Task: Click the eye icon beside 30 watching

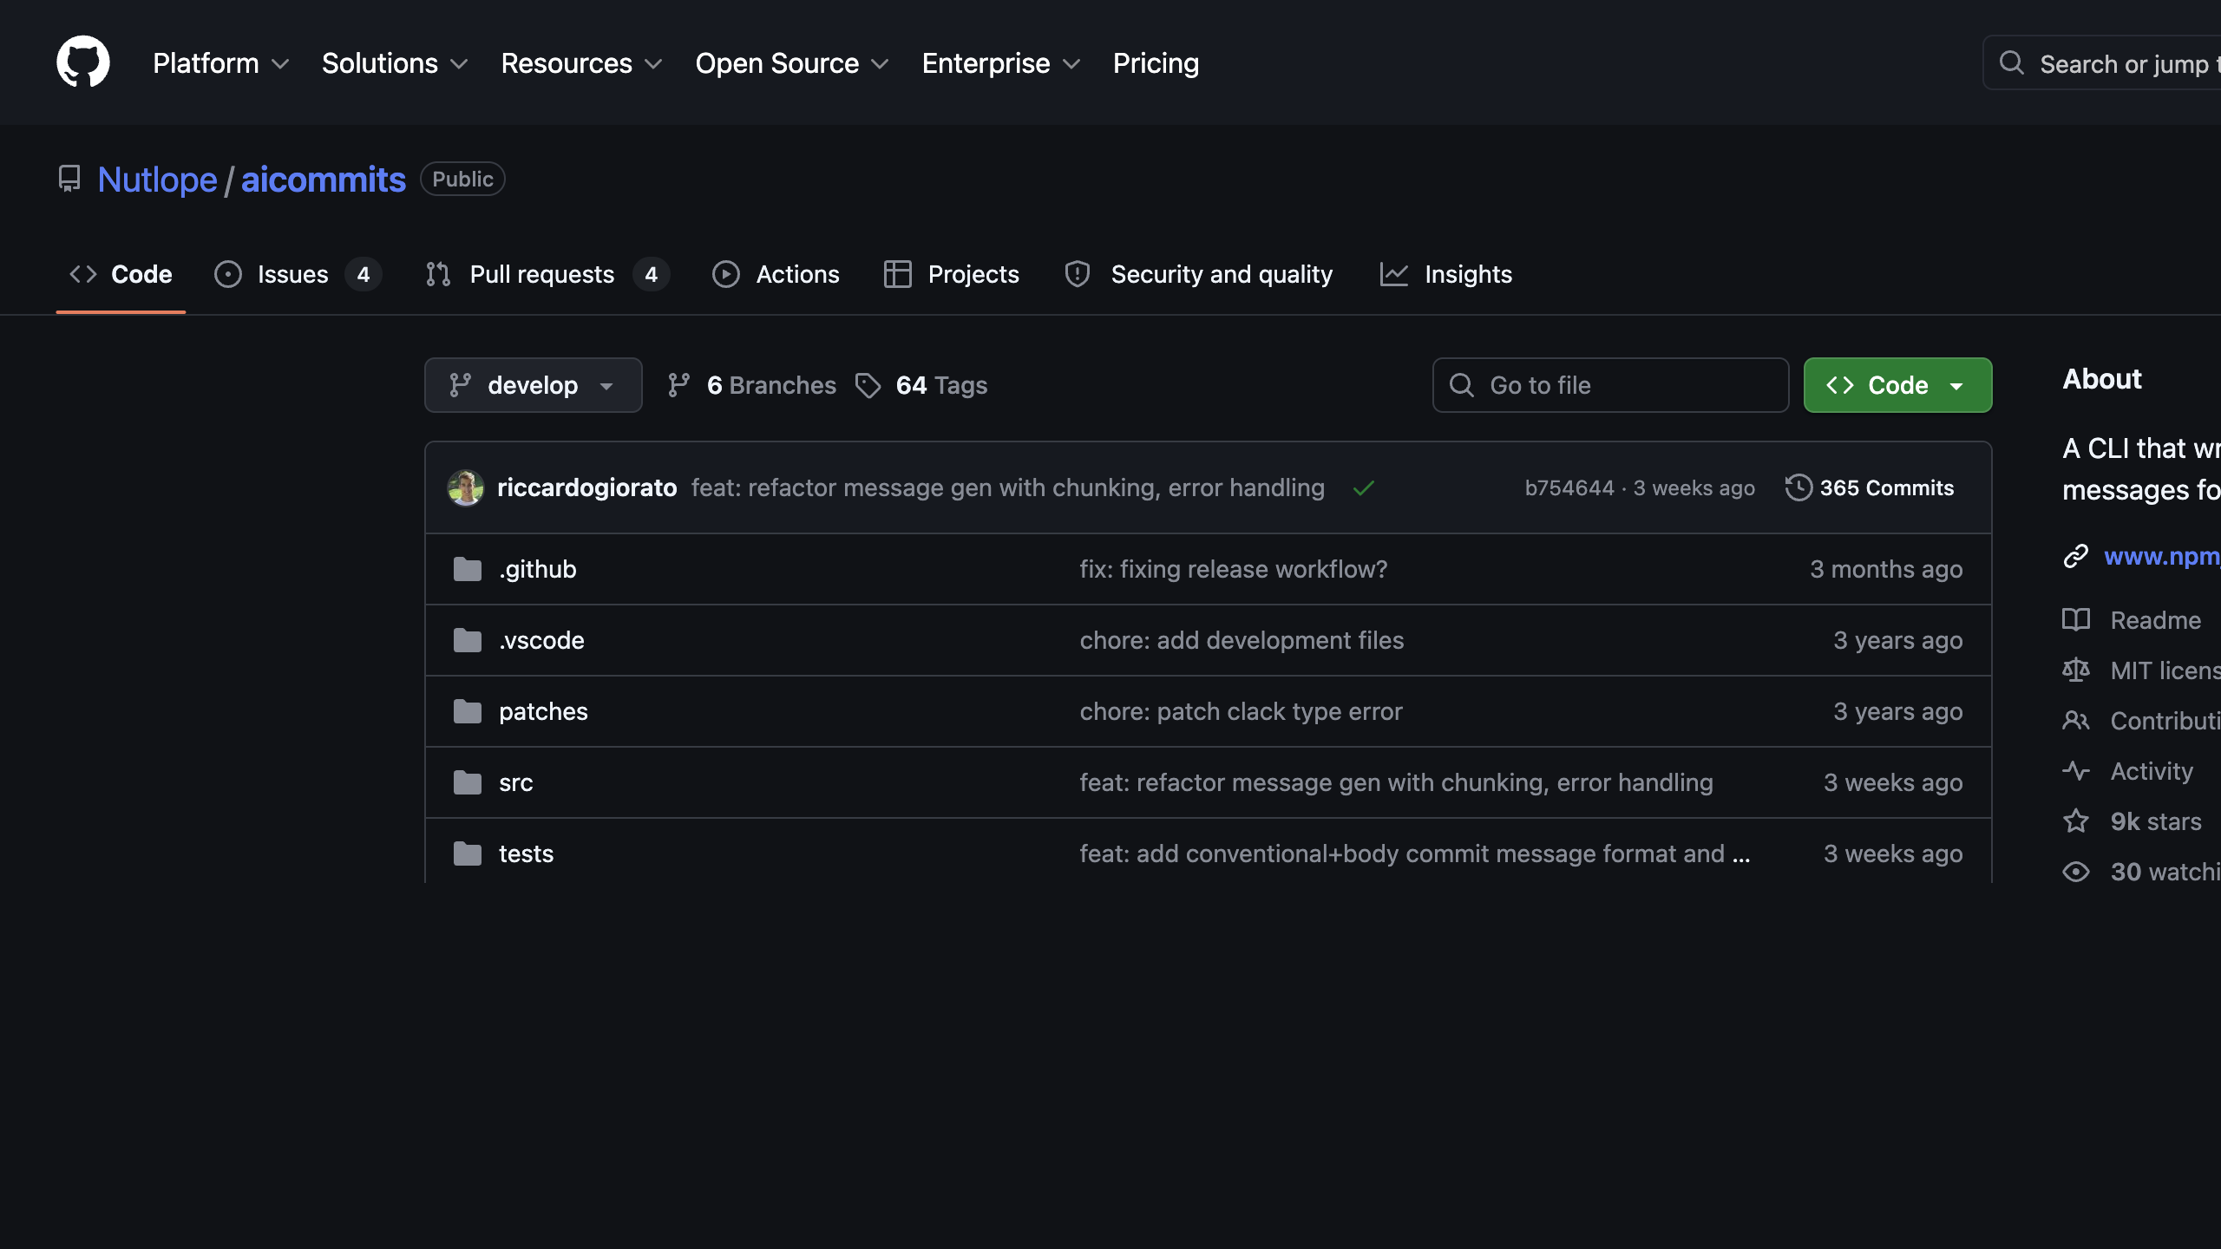Action: tap(2076, 872)
